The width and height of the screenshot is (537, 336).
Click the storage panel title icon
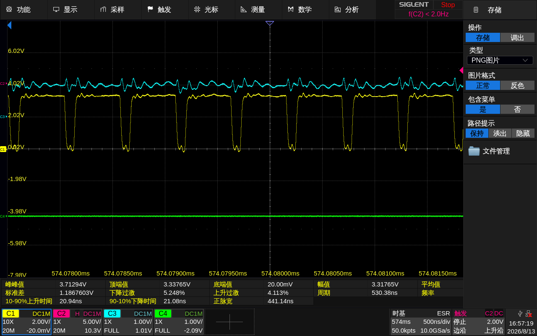476,10
